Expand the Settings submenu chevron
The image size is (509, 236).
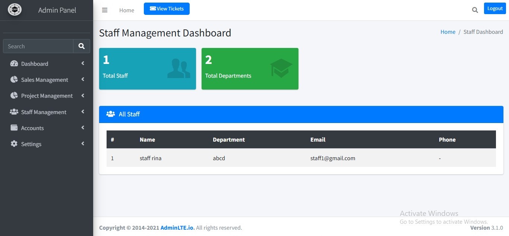coord(83,144)
